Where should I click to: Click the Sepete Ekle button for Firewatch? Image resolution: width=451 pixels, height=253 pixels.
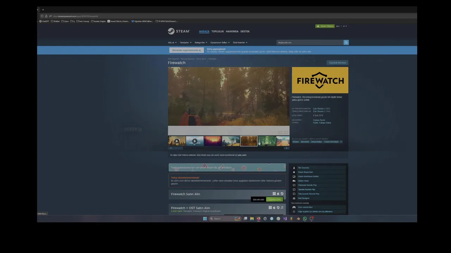[x=274, y=199]
